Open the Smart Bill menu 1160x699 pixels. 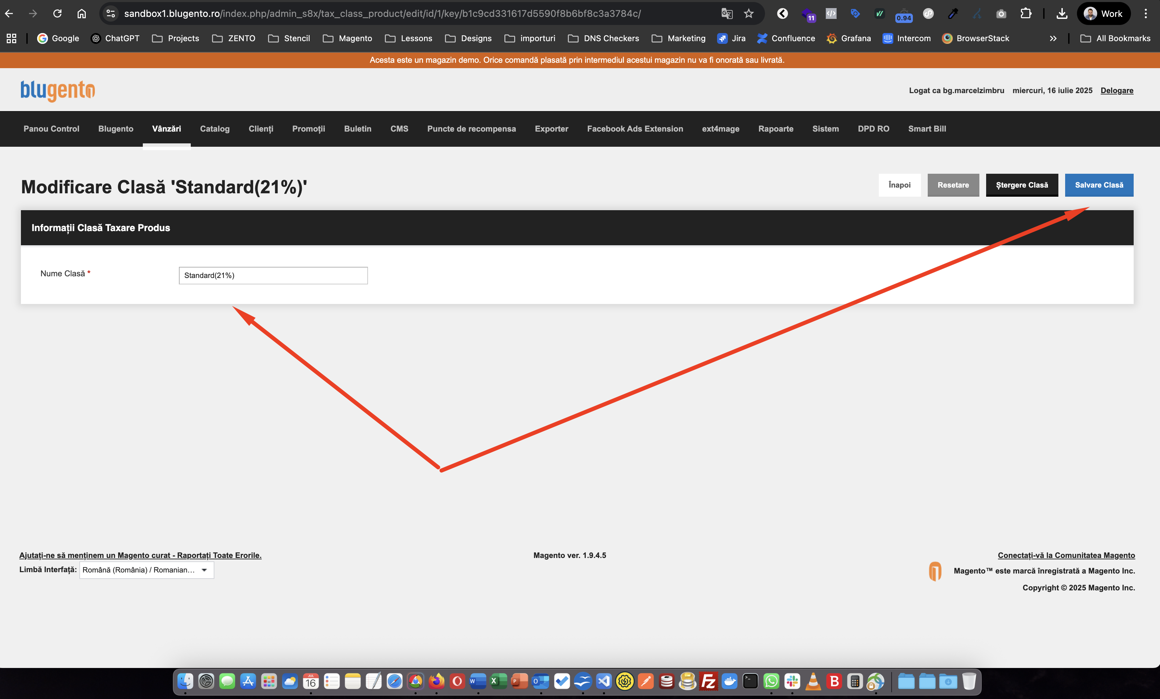pyautogui.click(x=927, y=129)
